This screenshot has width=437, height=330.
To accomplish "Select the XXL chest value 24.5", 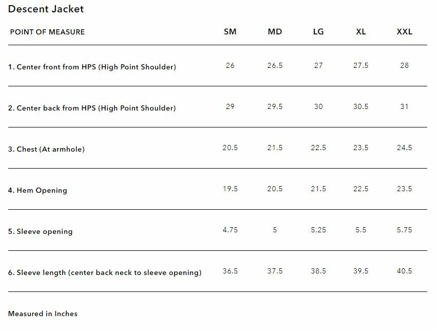I will point(404,148).
